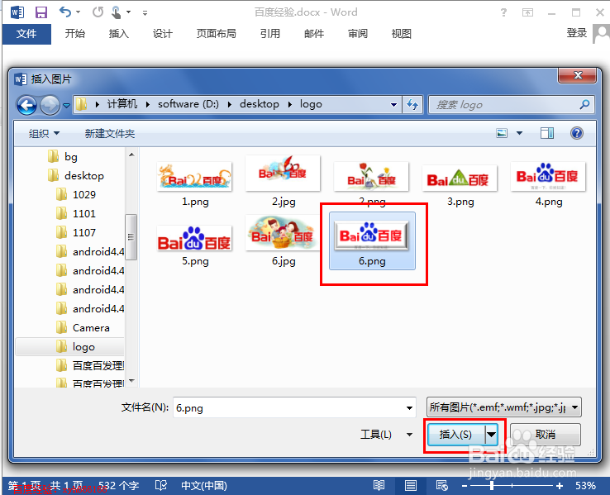Open the Undo history dropdown arrow

79,12
